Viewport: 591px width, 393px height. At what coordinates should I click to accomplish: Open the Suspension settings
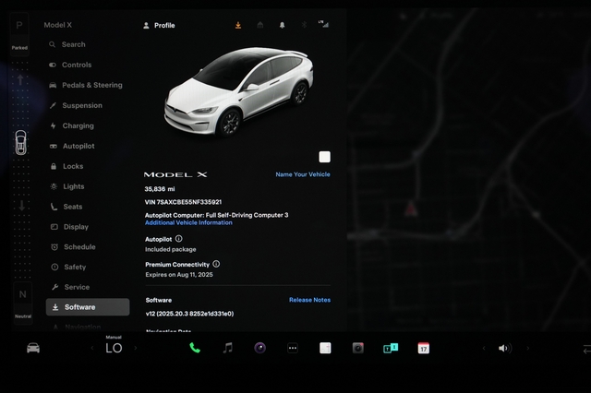(76, 105)
